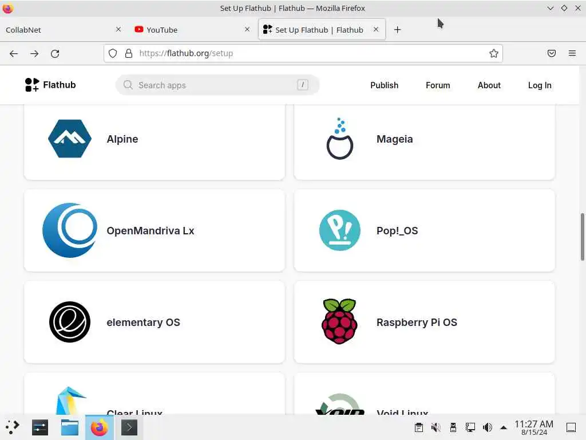Open OpenMandriva Lx setup instructions
Viewport: 586px width, 440px height.
[155, 230]
